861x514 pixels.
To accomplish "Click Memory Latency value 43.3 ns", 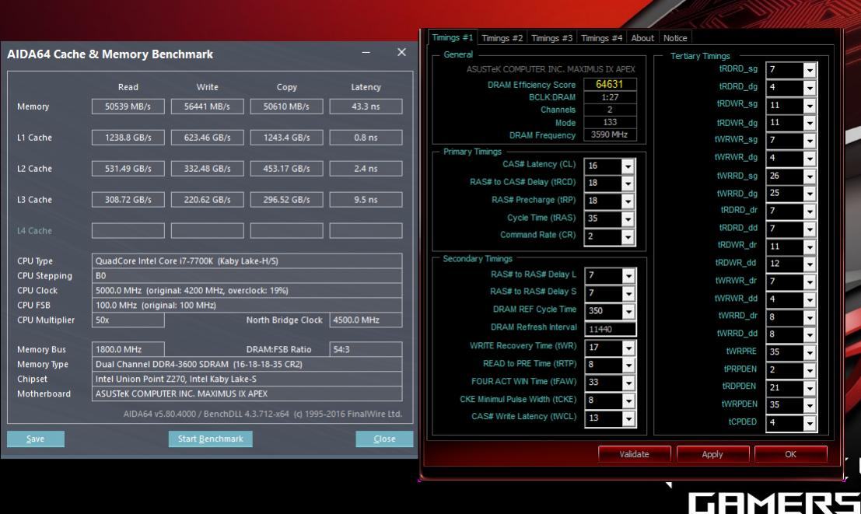I will 366,107.
